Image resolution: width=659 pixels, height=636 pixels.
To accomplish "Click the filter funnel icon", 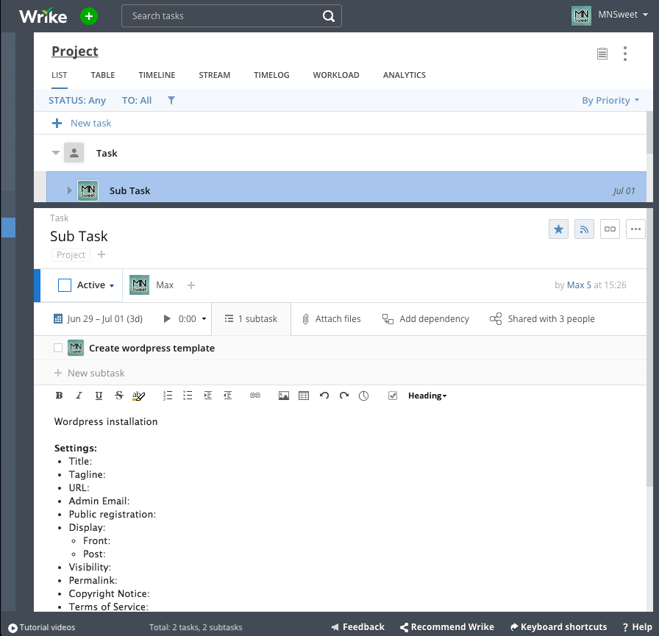I will 171,101.
